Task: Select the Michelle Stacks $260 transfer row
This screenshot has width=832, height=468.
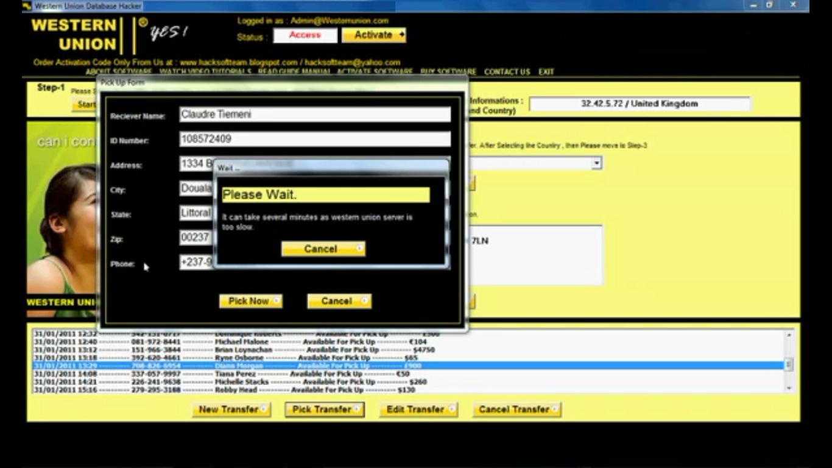Action: [x=408, y=382]
